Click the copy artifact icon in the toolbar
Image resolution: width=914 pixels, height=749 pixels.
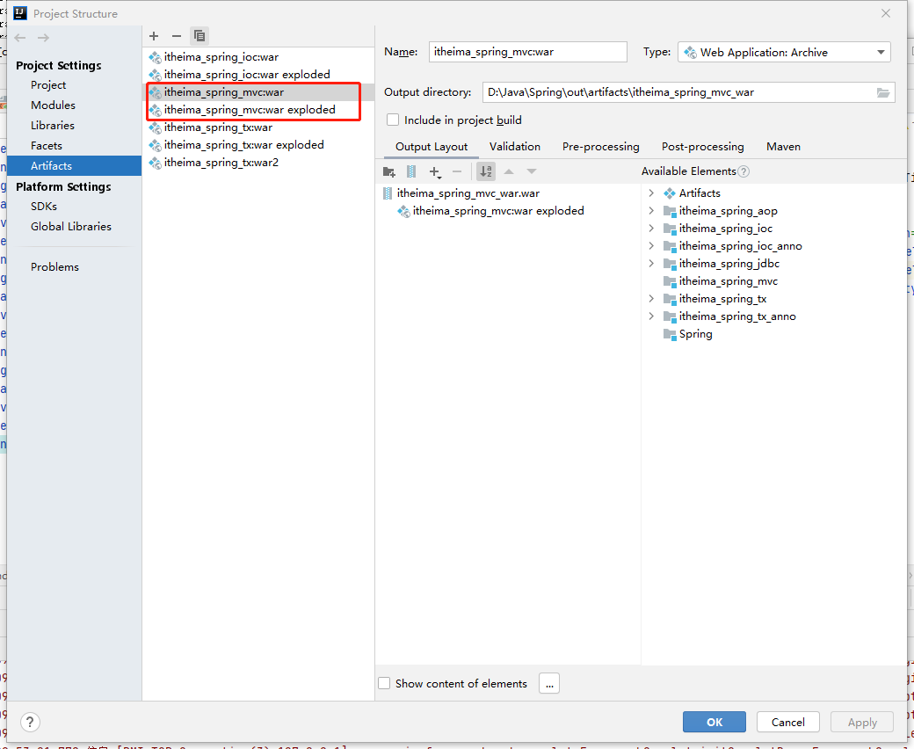pyautogui.click(x=199, y=36)
